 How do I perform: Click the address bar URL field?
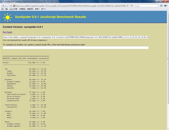(71, 6)
